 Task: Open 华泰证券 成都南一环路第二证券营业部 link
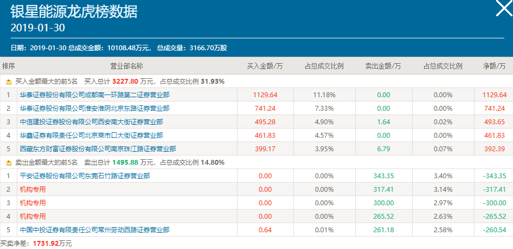point(94,95)
